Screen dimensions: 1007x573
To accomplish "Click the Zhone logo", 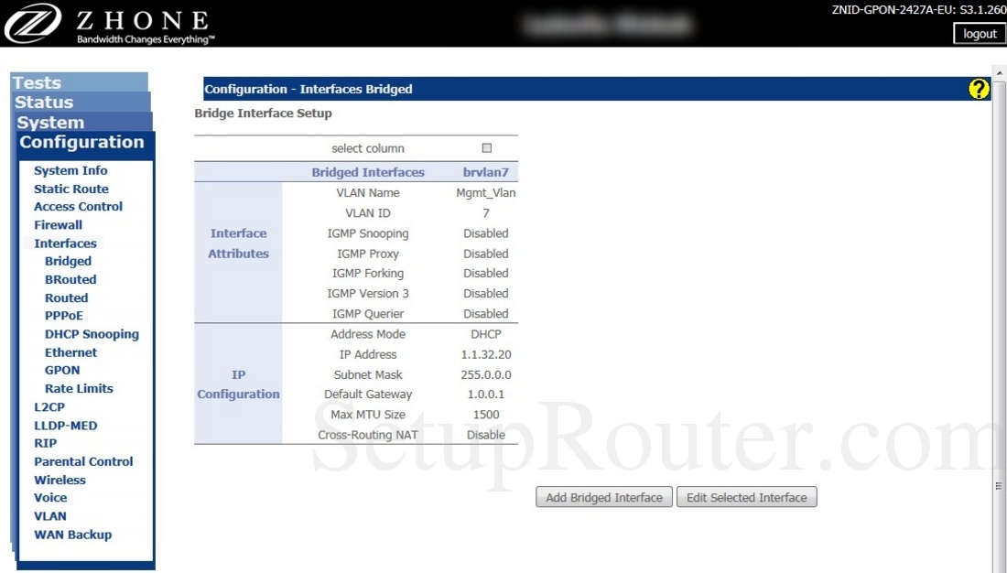I will pos(33,22).
